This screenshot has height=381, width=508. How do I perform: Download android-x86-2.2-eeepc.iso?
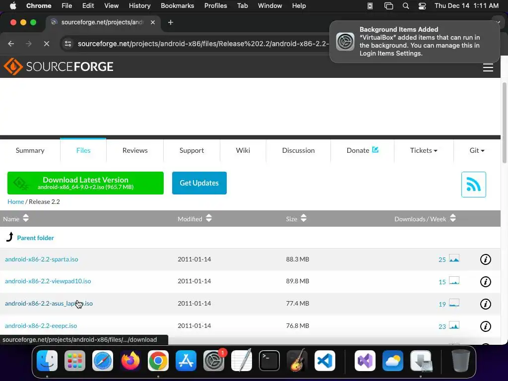click(41, 325)
